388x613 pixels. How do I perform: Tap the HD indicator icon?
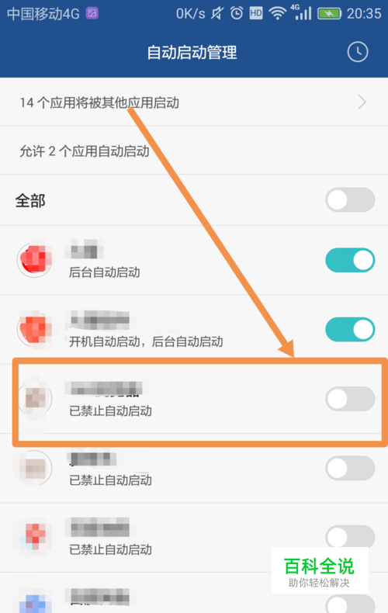(256, 14)
